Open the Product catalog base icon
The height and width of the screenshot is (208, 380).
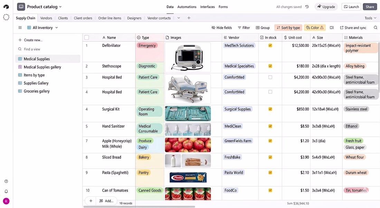(x=21, y=7)
